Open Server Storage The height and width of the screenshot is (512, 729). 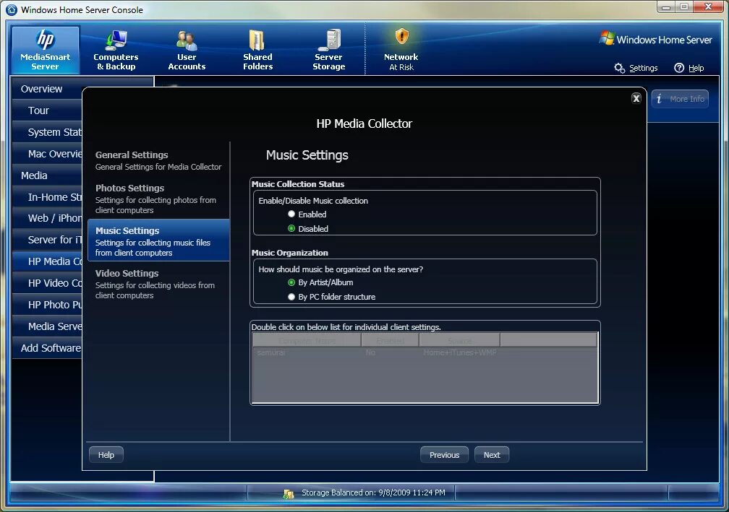pos(328,49)
